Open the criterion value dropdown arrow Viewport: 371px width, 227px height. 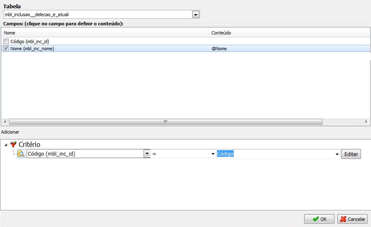337,154
